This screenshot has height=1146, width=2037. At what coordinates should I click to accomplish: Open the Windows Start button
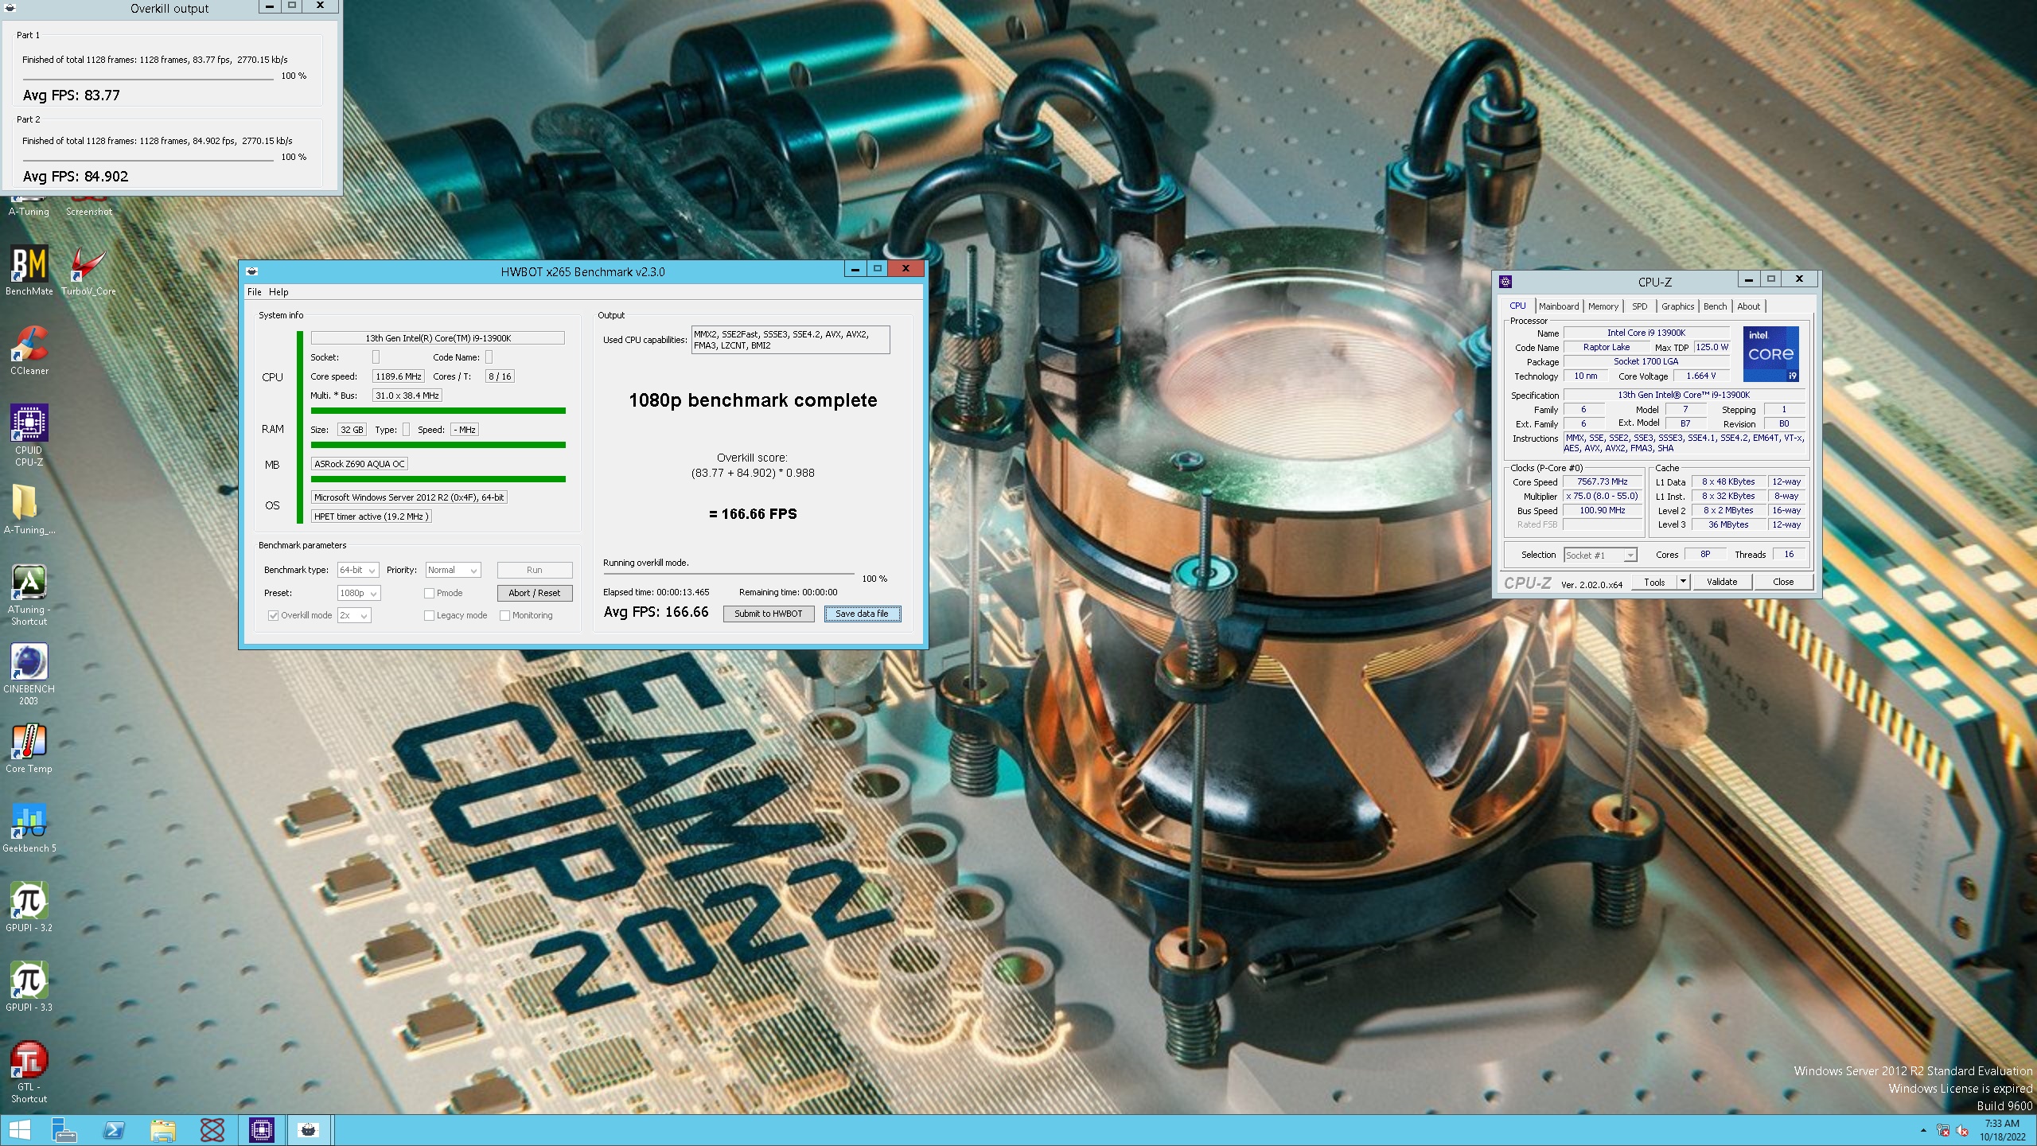tap(19, 1130)
